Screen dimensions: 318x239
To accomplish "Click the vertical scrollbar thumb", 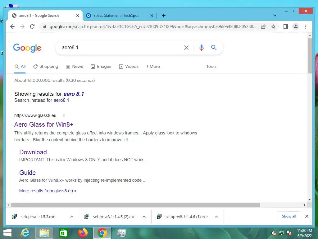I will (310, 55).
